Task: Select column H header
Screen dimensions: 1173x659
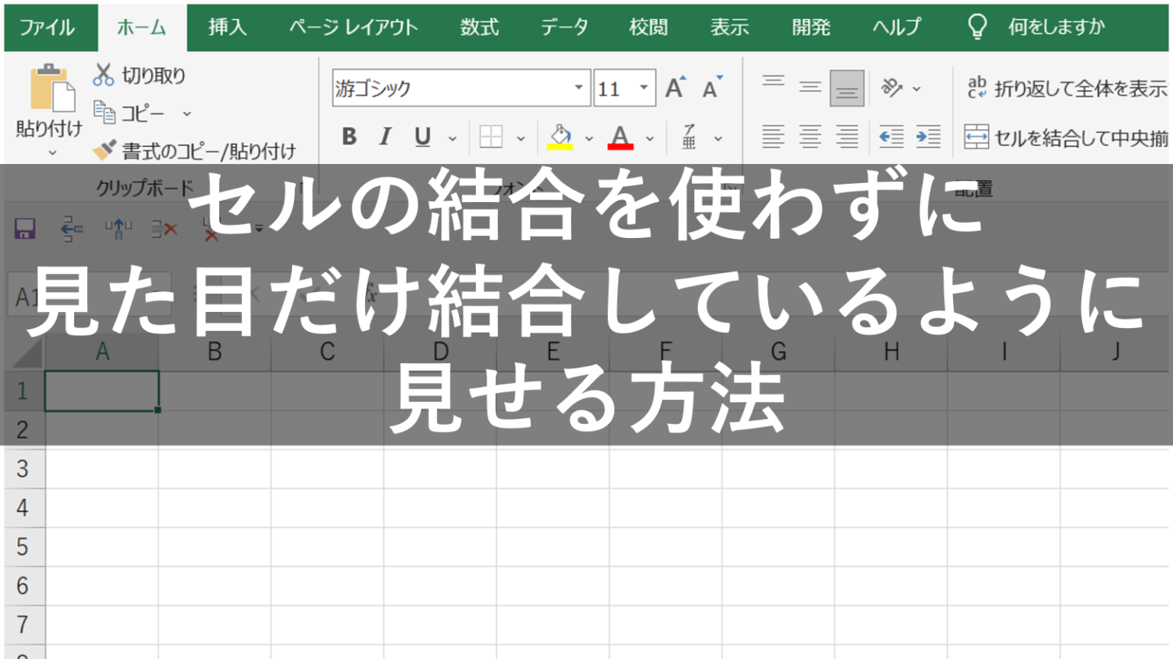Action: pyautogui.click(x=891, y=352)
